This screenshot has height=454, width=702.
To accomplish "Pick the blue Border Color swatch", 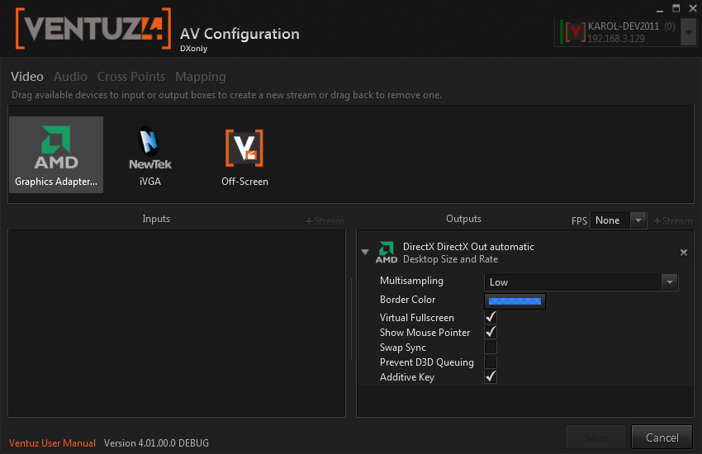I will coord(515,301).
